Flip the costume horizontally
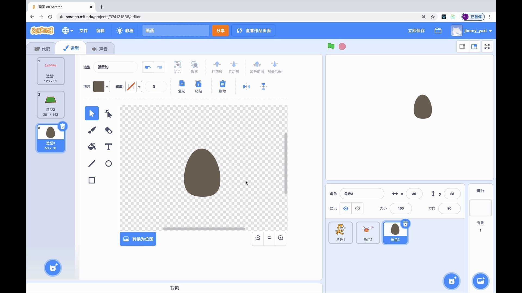522x293 pixels. click(x=247, y=87)
